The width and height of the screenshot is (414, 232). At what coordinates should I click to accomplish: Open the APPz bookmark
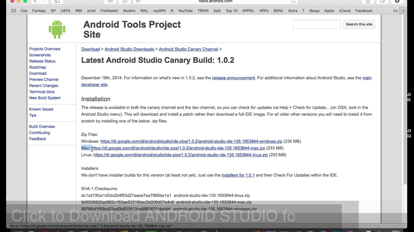(x=264, y=11)
